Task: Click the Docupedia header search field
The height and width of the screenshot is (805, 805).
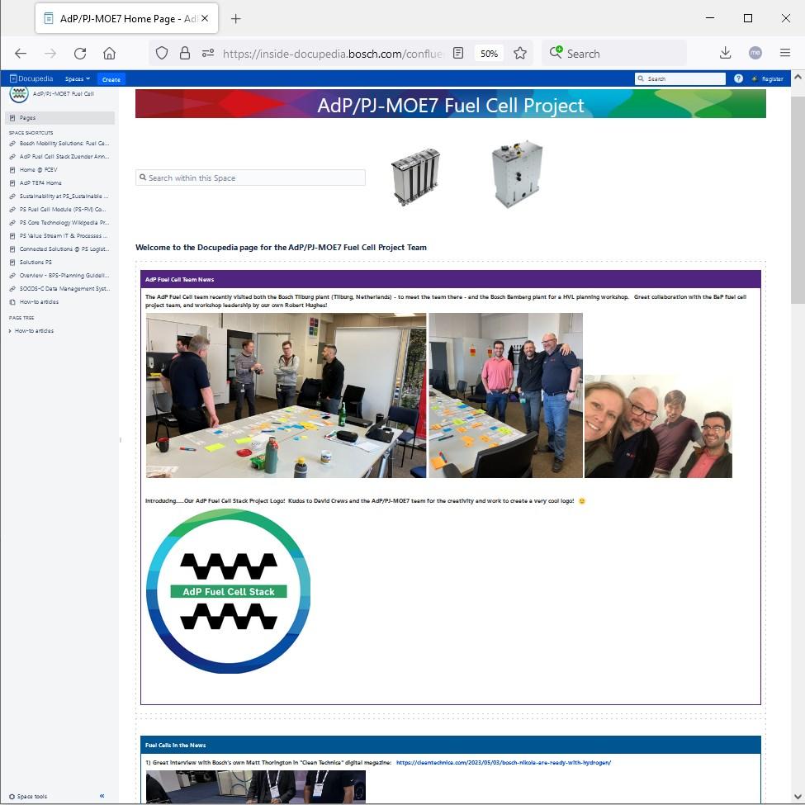Action: coord(680,78)
